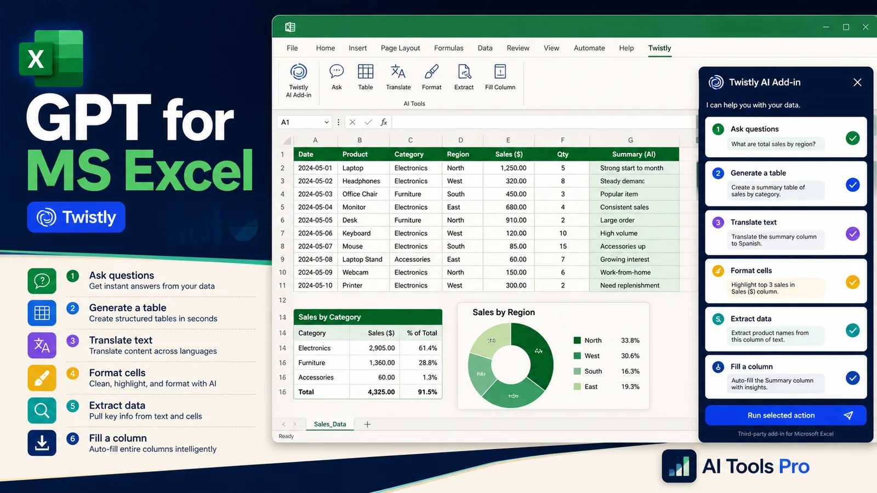Viewport: 877px width, 493px height.
Task: Select the Twistly ribbon tab
Action: click(659, 48)
